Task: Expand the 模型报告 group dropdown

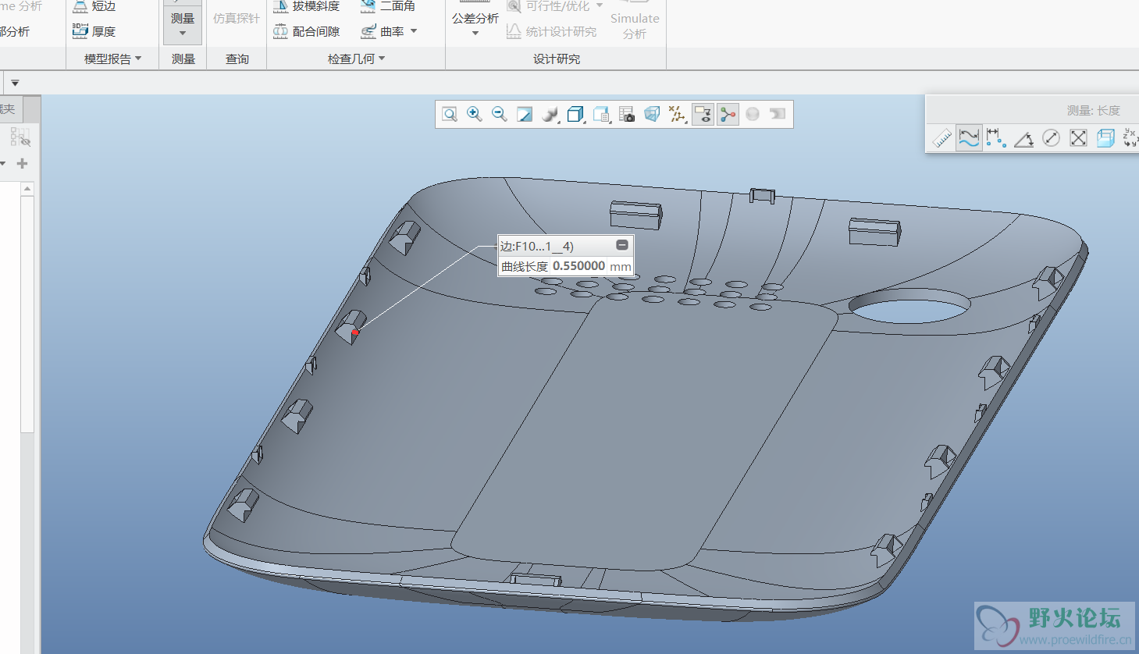Action: [113, 59]
